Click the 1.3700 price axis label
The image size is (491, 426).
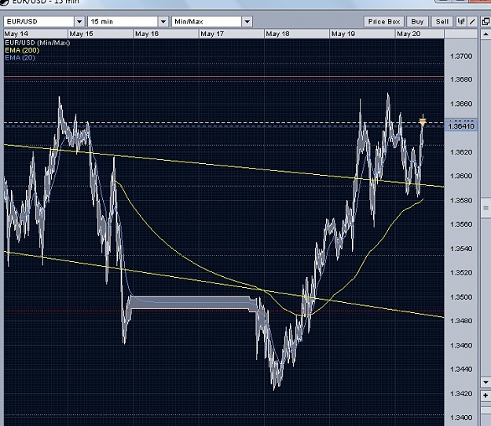click(461, 56)
